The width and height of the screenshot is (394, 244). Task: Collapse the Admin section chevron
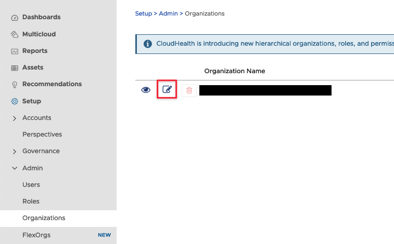click(15, 168)
